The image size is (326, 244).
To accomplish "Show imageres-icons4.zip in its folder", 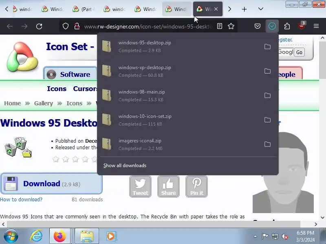I will click(x=267, y=144).
